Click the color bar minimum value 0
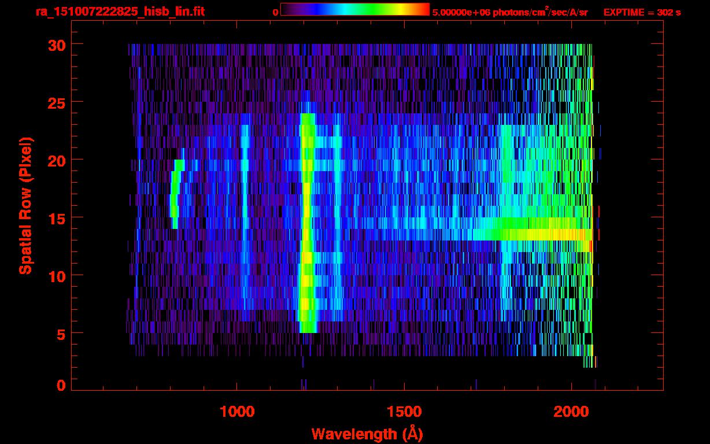The image size is (710, 444). pyautogui.click(x=275, y=12)
